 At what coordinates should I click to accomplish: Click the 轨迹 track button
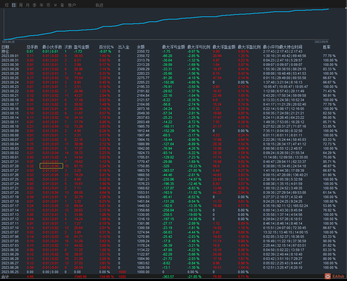pyautogui.click(x=99, y=5)
